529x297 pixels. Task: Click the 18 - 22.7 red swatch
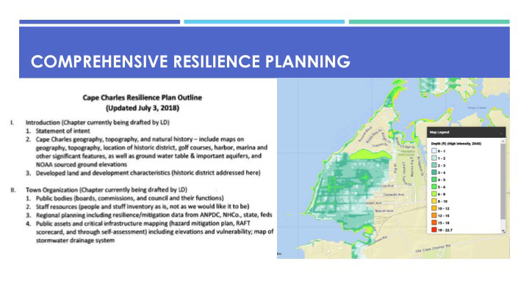pyautogui.click(x=434, y=229)
